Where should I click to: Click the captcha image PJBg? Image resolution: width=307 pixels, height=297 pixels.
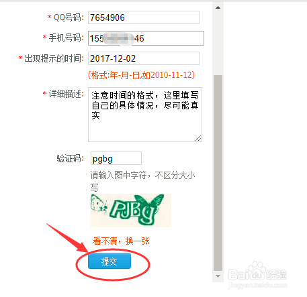(x=131, y=211)
